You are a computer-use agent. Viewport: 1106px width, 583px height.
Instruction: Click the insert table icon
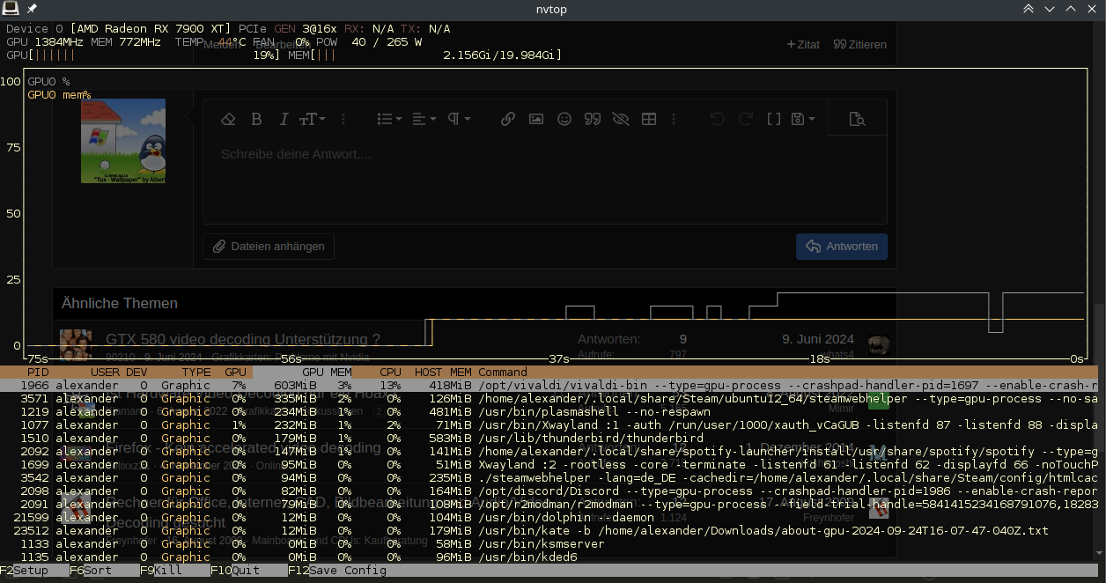[x=649, y=119]
